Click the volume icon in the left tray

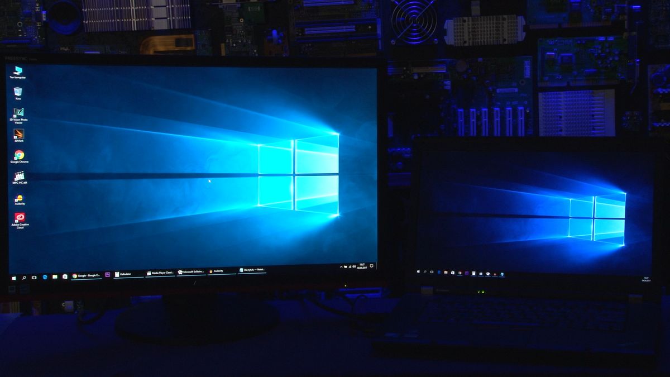[x=354, y=266]
